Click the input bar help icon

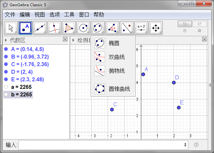(196, 145)
